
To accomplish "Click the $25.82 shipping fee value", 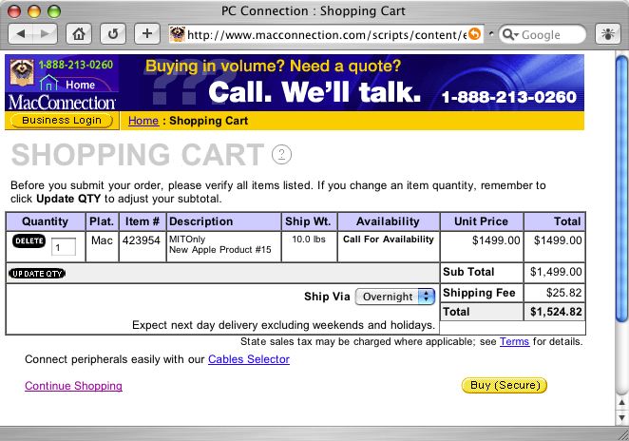I will (x=563, y=293).
